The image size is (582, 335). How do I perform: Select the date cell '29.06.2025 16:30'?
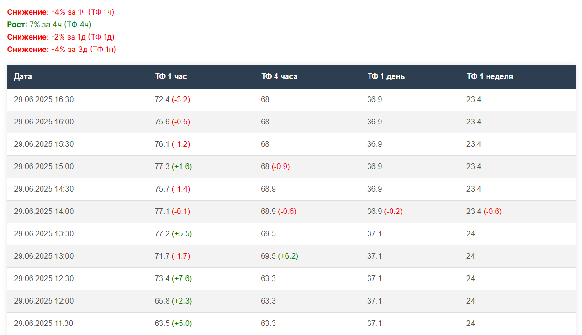pos(44,99)
